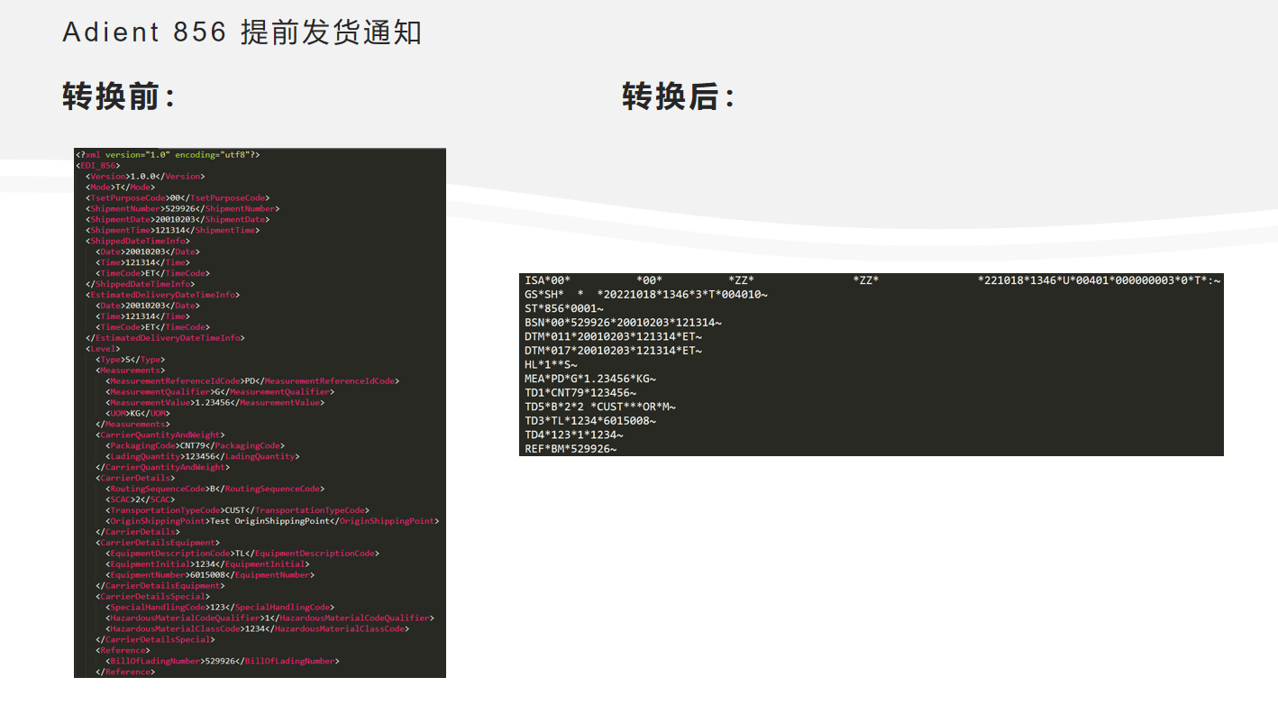Select the Version 1.0.0 line
The image size is (1278, 714).
tap(145, 177)
